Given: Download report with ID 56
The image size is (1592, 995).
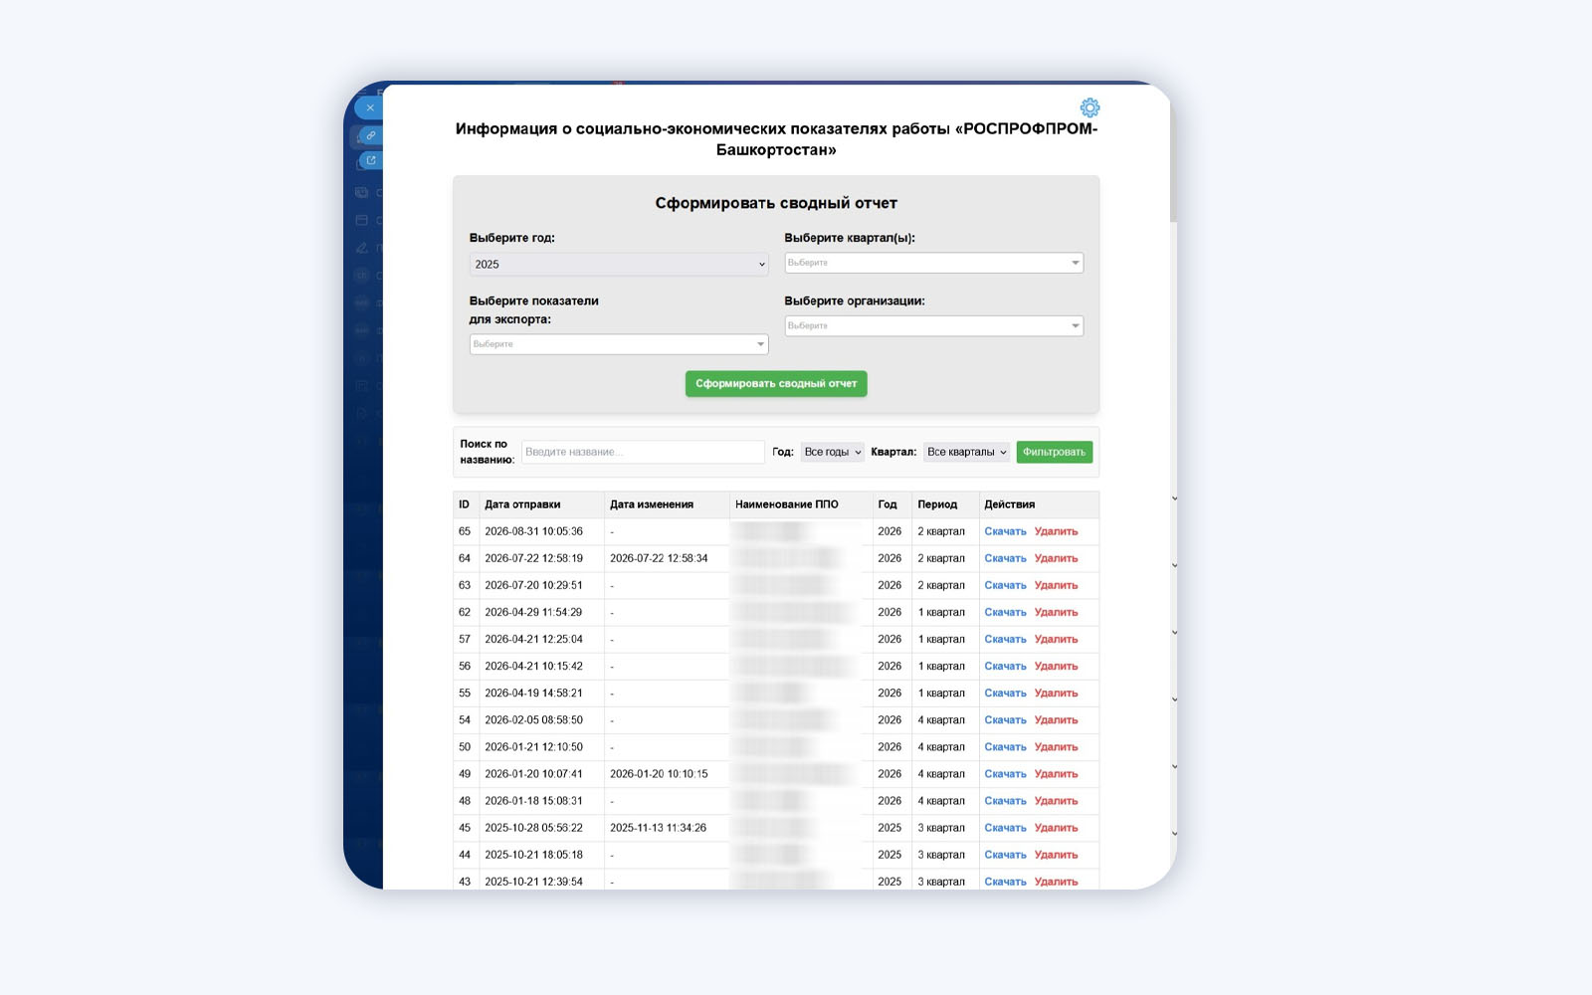Looking at the screenshot, I should click(1005, 666).
